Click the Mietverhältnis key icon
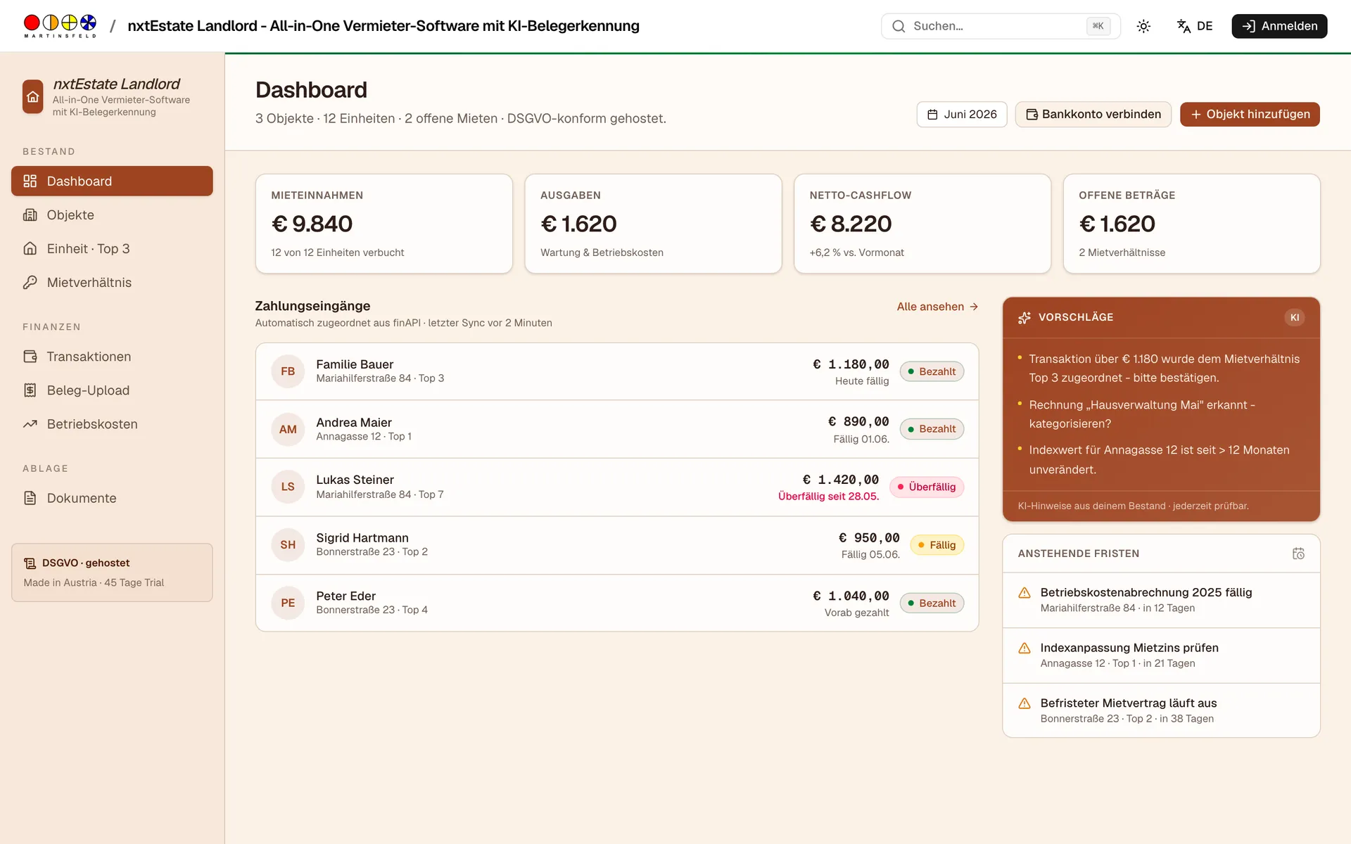Viewport: 1351px width, 844px height. tap(30, 282)
